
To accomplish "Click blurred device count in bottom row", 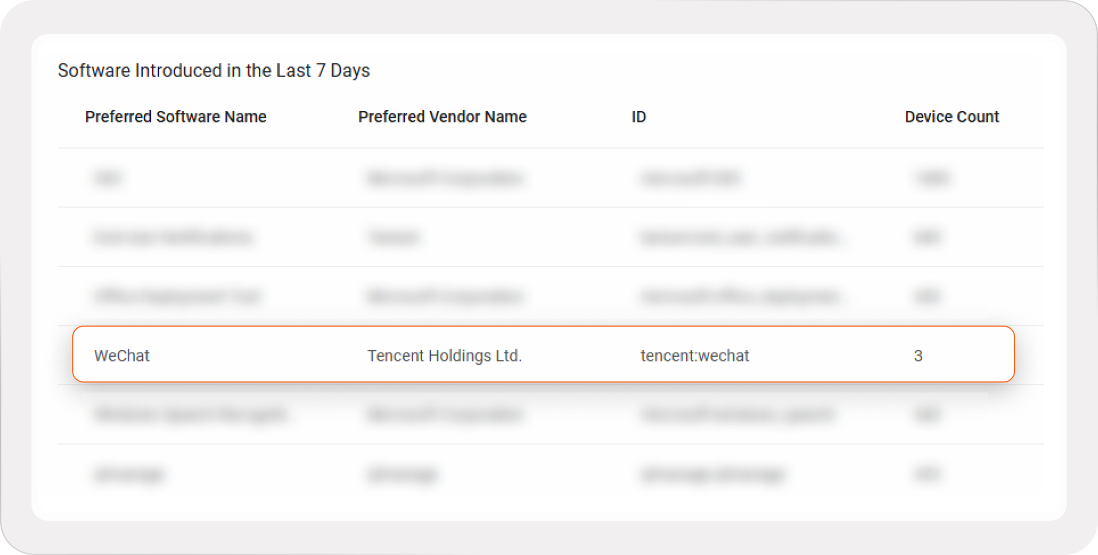I will (926, 474).
